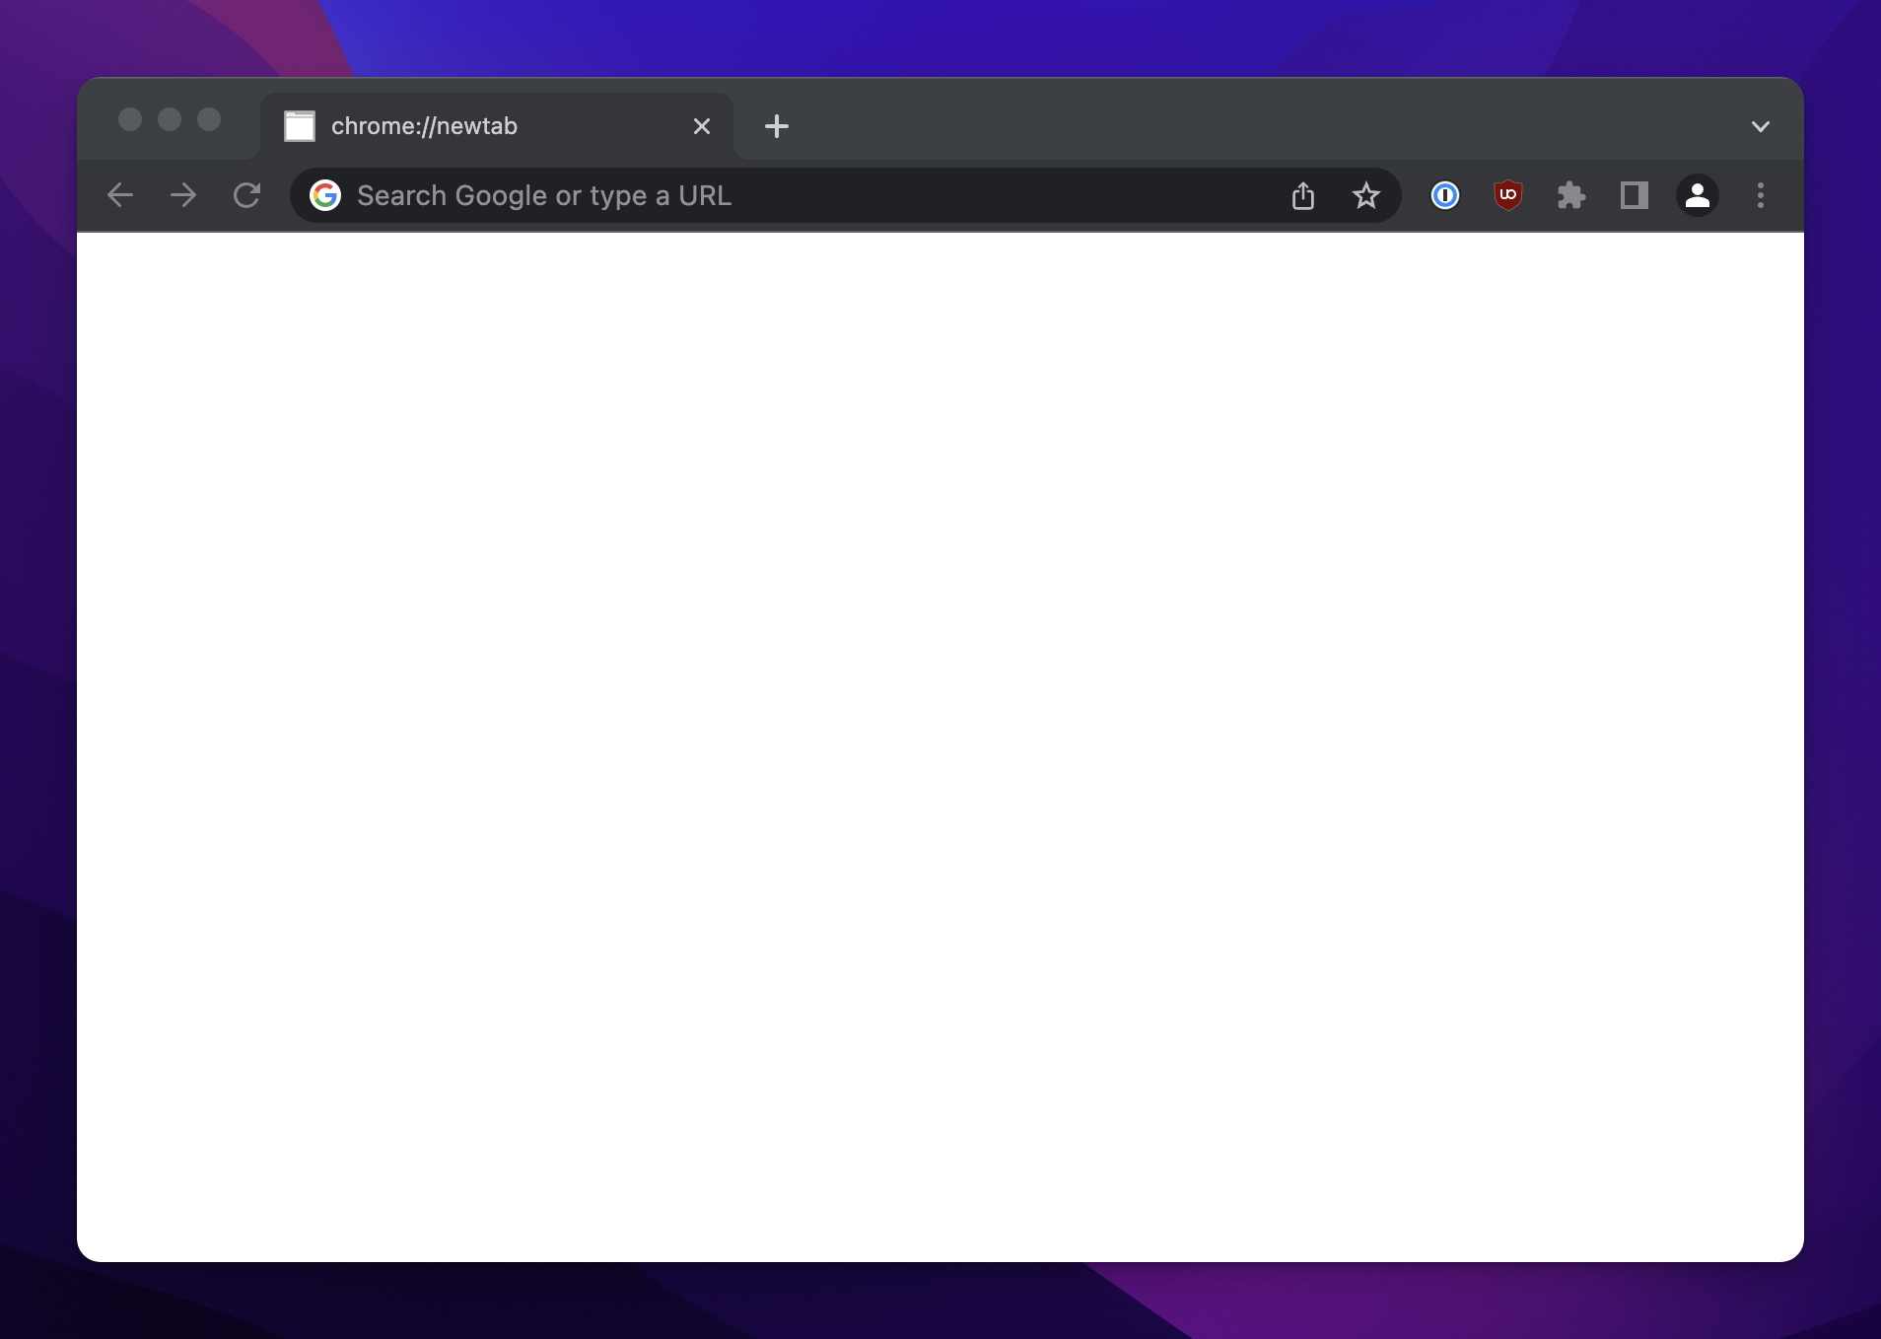The image size is (1881, 1339).
Task: Zoom the Chrome window to full screen
Action: (x=209, y=119)
